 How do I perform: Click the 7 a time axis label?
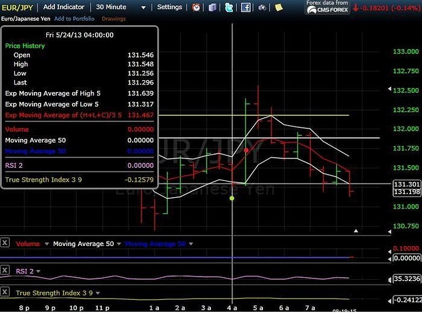click(x=310, y=308)
